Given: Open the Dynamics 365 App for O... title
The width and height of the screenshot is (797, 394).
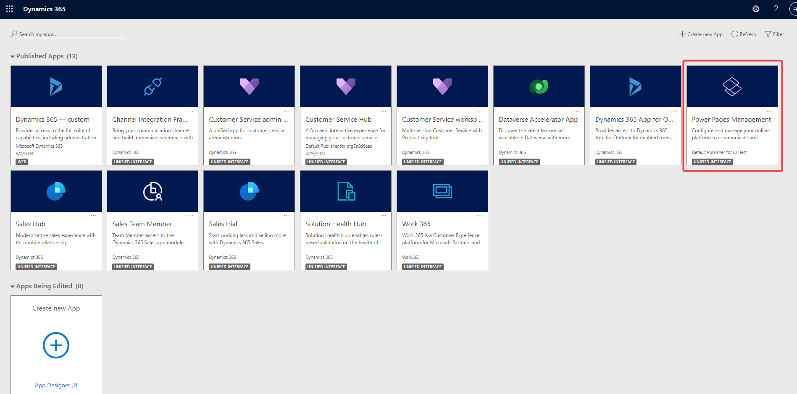Looking at the screenshot, I should click(x=634, y=120).
